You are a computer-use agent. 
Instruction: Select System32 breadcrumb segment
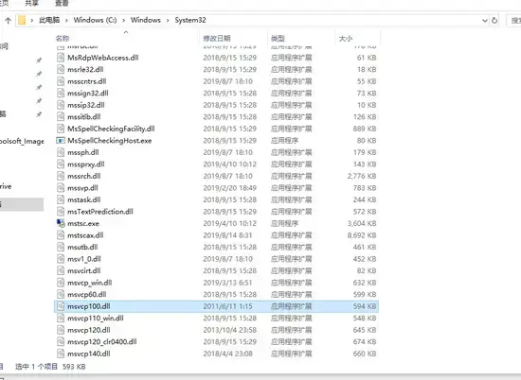(190, 20)
